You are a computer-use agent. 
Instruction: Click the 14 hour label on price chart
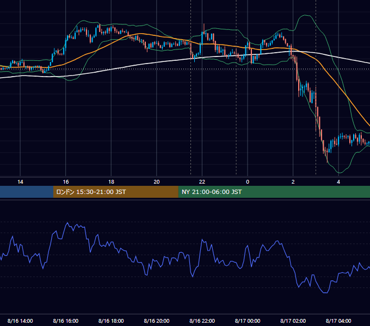[20, 182]
